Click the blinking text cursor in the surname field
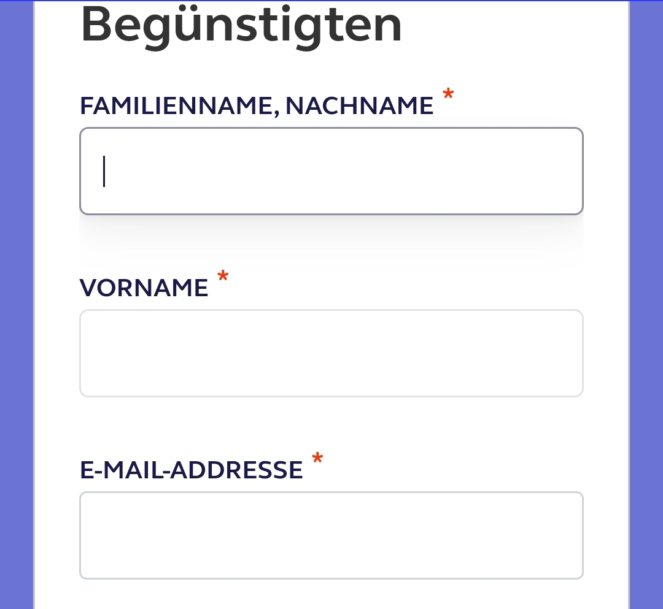Image resolution: width=663 pixels, height=609 pixels. 104,171
